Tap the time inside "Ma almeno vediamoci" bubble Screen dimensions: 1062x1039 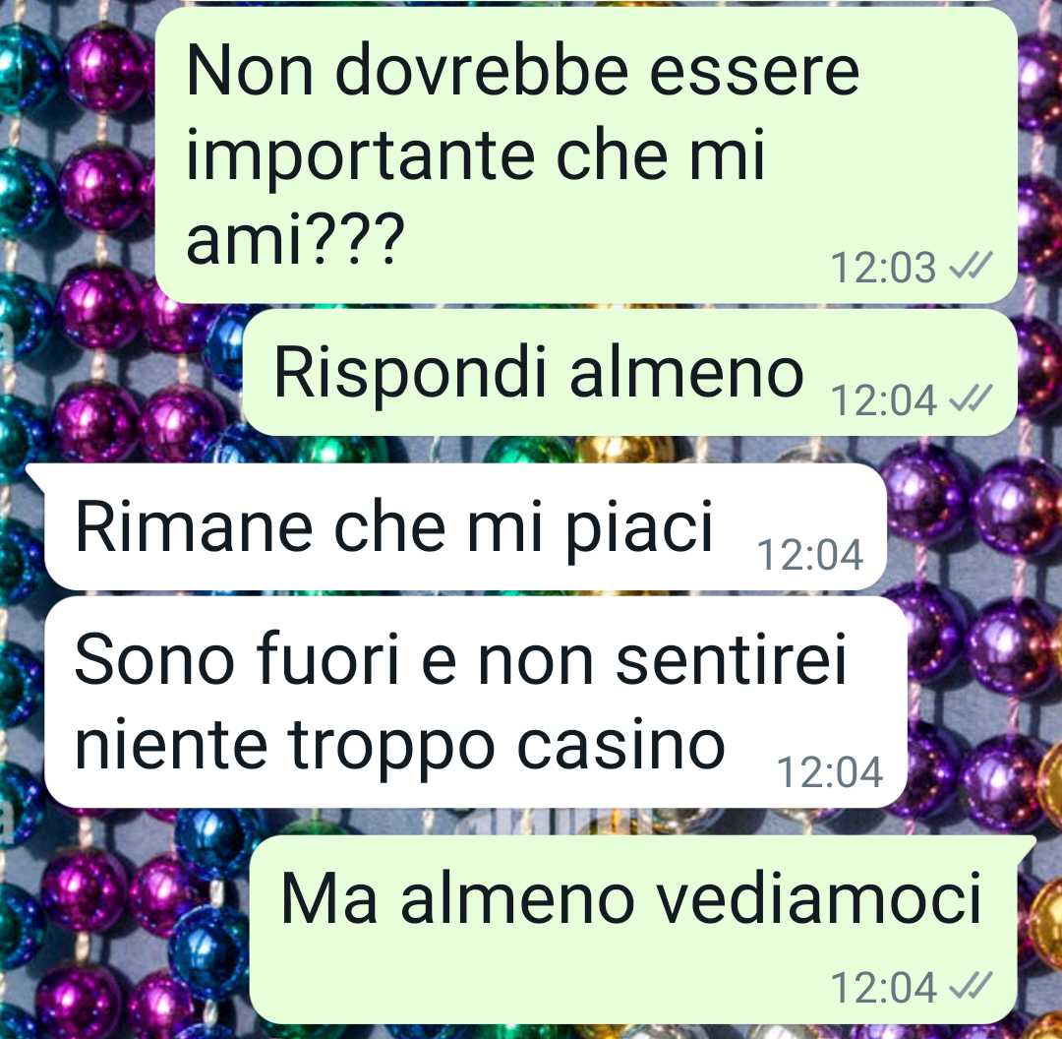883,988
